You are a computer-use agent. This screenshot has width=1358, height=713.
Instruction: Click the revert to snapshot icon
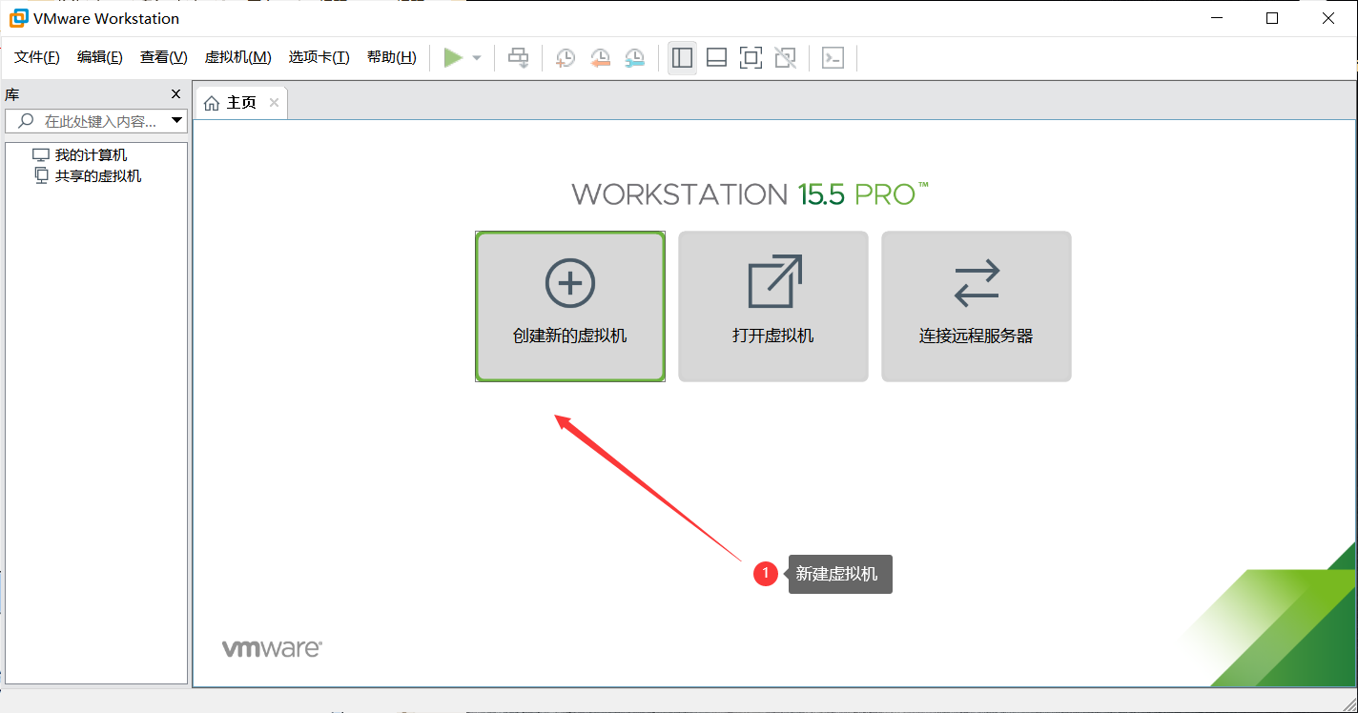pos(600,58)
